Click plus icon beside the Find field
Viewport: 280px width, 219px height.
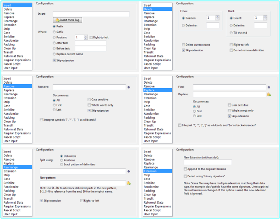pos(269,87)
